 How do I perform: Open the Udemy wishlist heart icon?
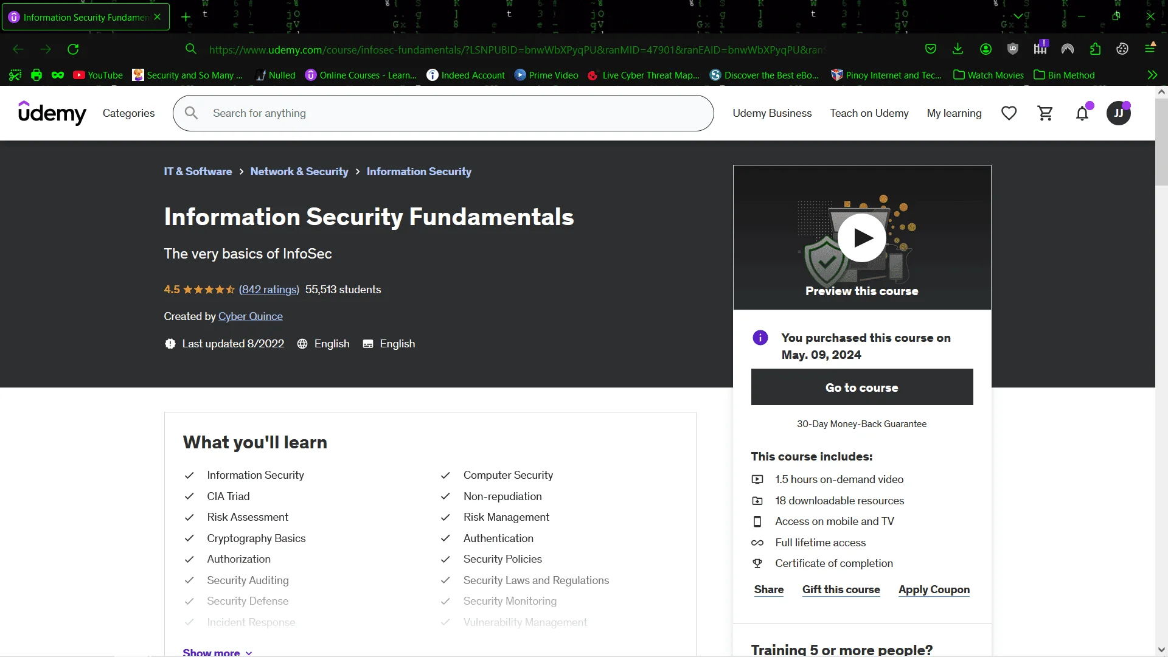coord(1009,113)
